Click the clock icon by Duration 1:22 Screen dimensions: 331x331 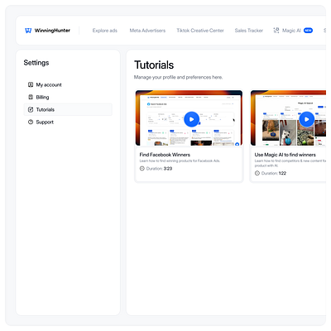click(257, 173)
